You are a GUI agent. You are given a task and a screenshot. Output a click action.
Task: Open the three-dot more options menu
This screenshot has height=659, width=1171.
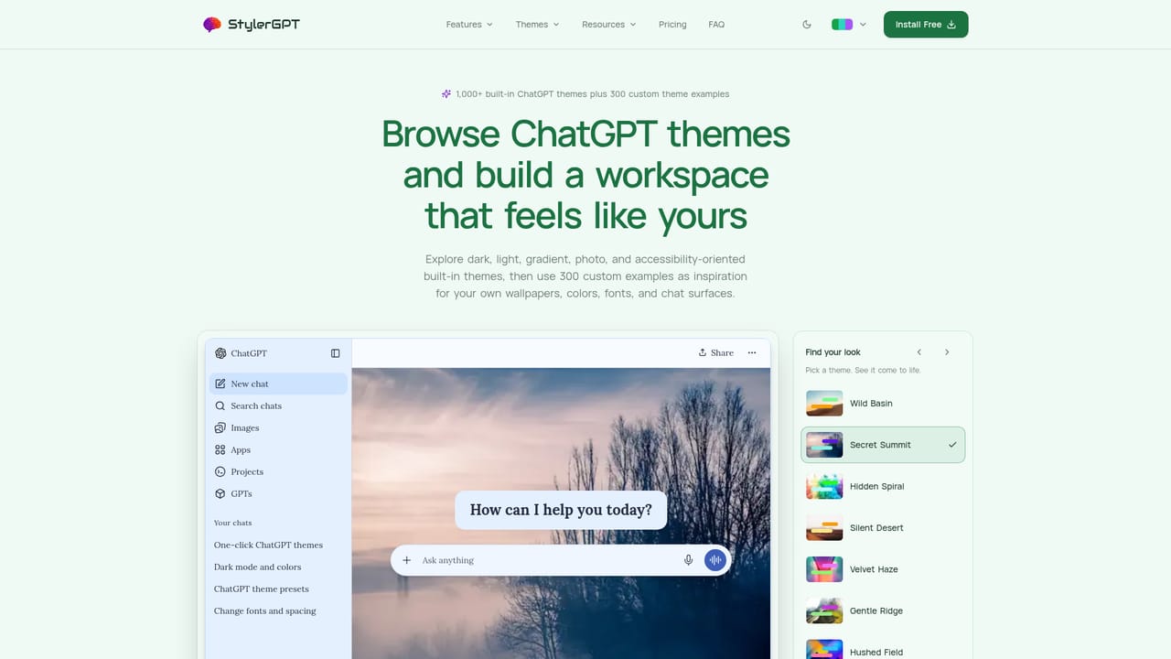point(752,352)
